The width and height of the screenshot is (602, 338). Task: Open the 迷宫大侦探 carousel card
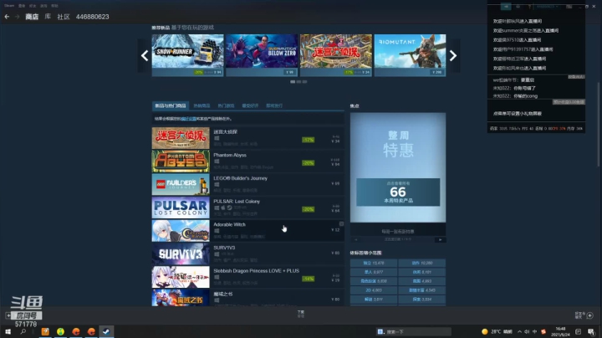click(x=336, y=55)
